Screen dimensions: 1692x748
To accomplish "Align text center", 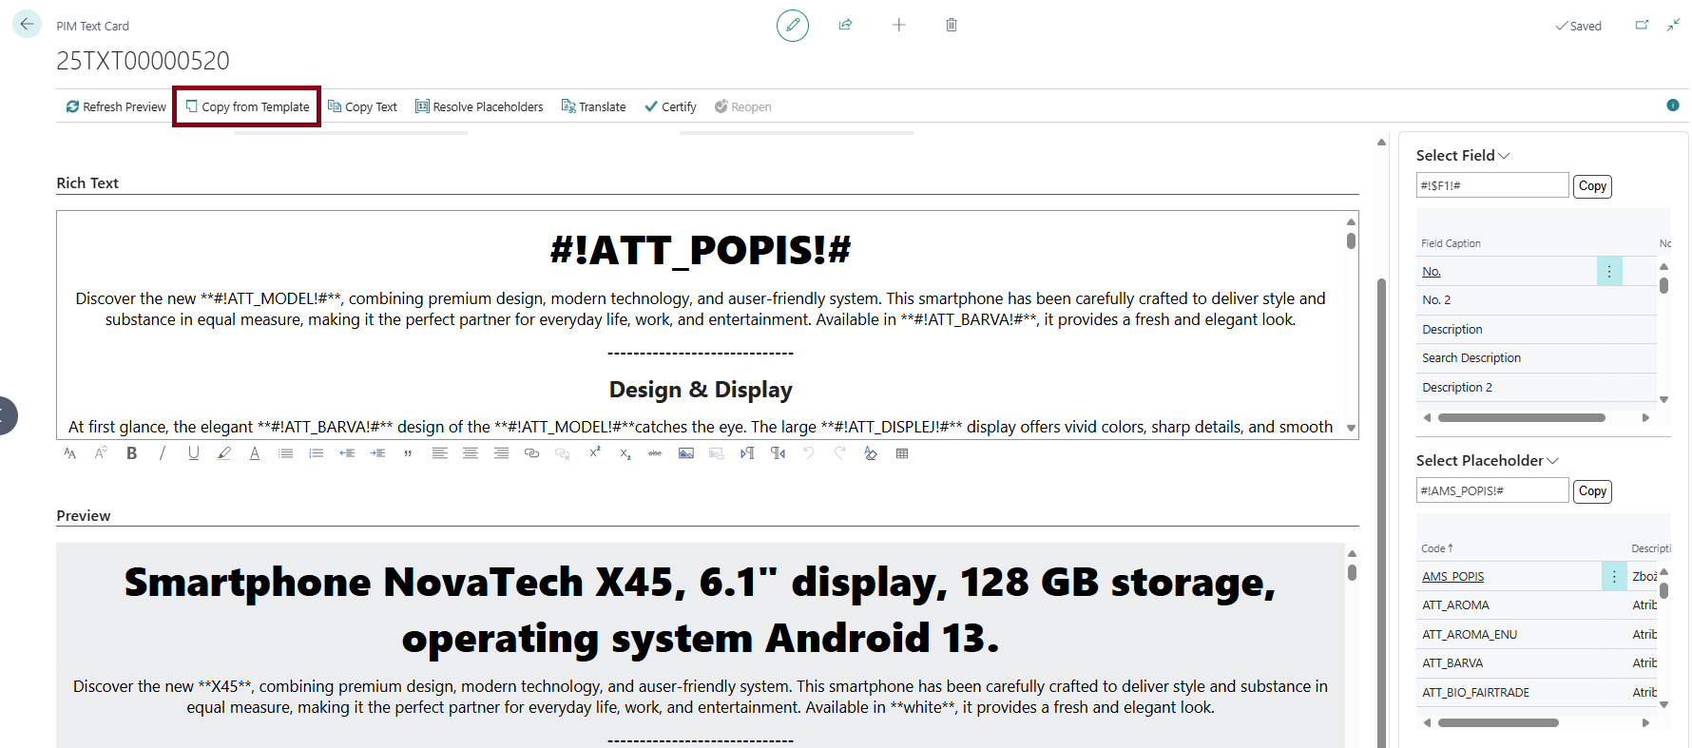I will point(471,453).
